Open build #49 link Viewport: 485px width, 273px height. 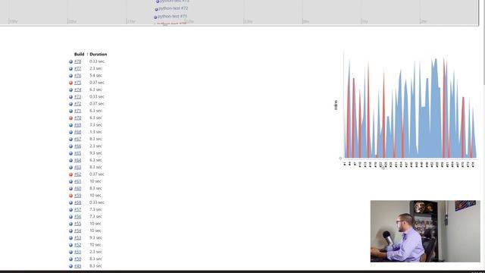(77, 266)
